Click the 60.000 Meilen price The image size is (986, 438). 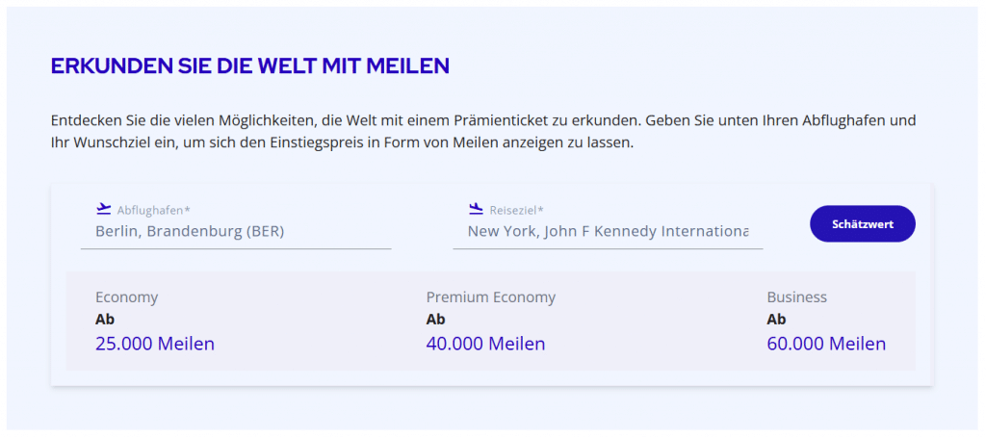[x=826, y=344]
